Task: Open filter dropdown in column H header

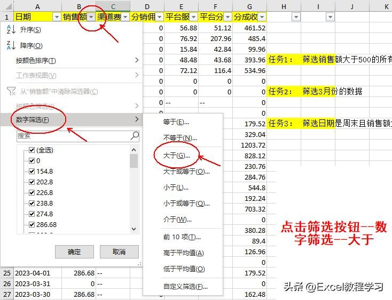Action: (x=296, y=17)
